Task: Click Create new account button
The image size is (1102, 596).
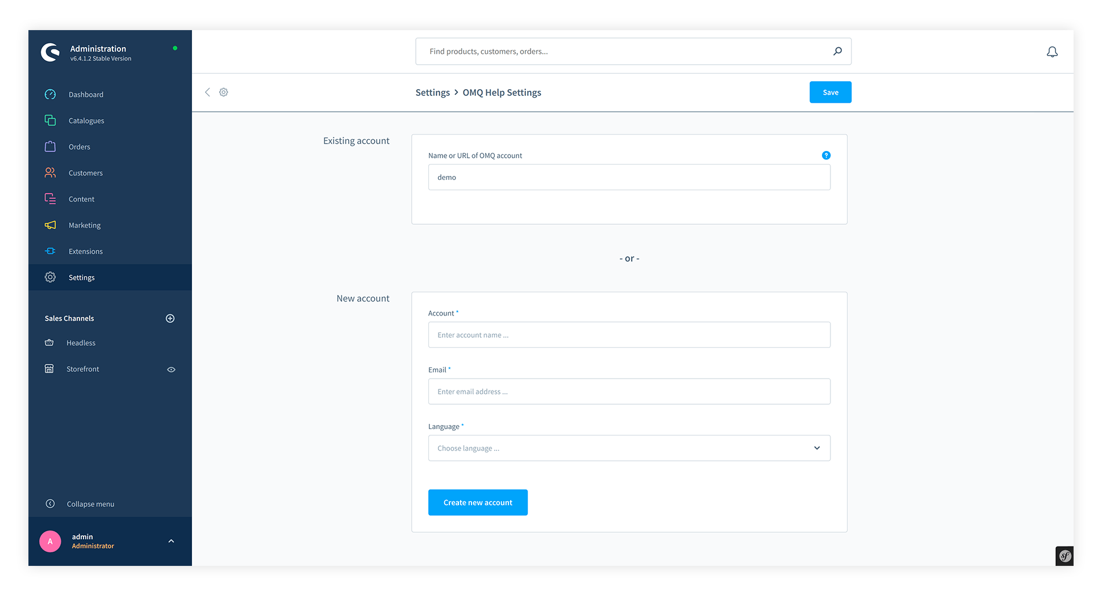Action: click(x=478, y=502)
